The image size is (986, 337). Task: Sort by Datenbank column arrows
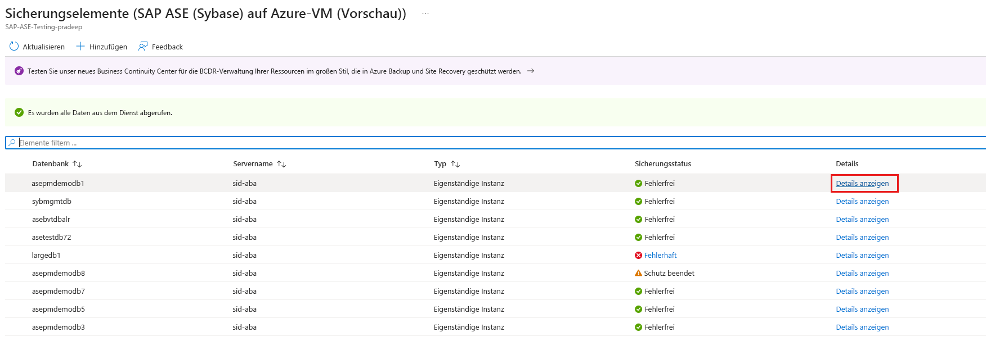click(77, 164)
